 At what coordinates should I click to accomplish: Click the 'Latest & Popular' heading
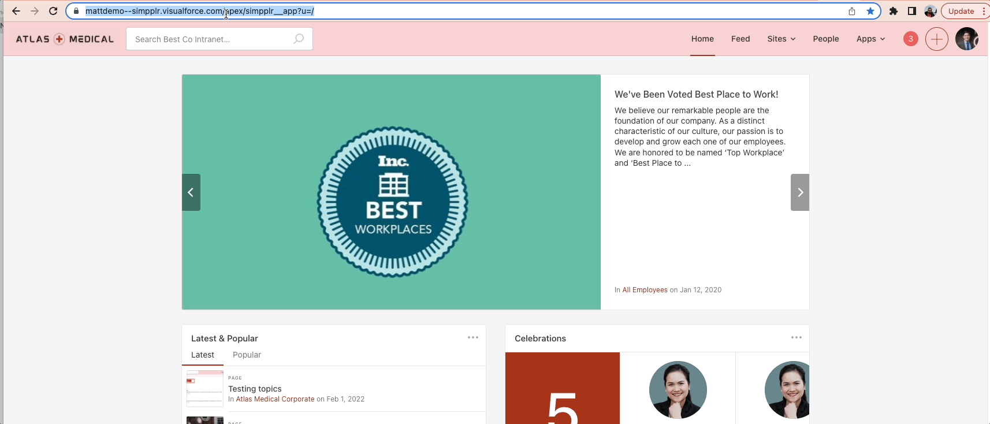coord(225,339)
